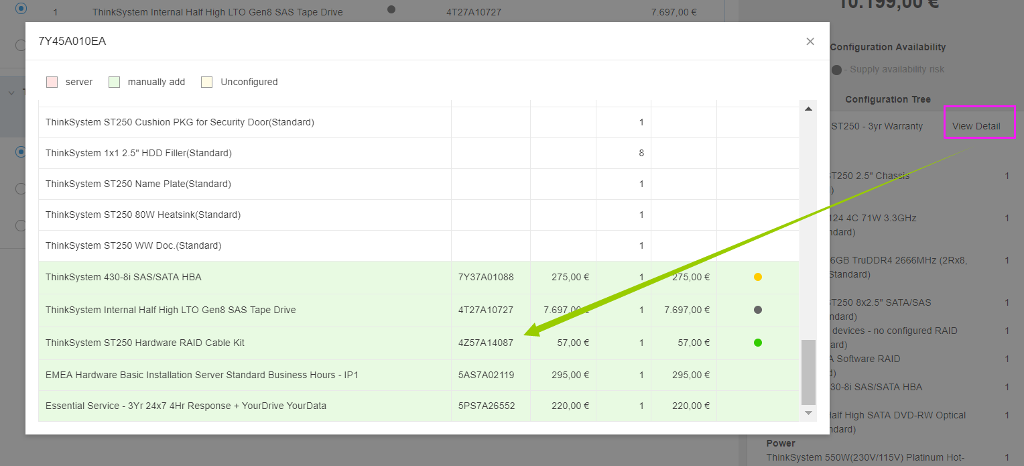Click part number 4Z57A14087

(486, 343)
